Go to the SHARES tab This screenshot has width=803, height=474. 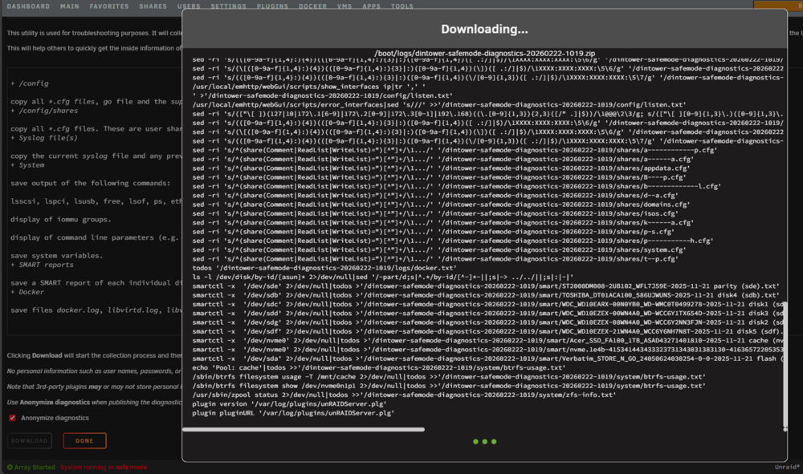point(153,6)
